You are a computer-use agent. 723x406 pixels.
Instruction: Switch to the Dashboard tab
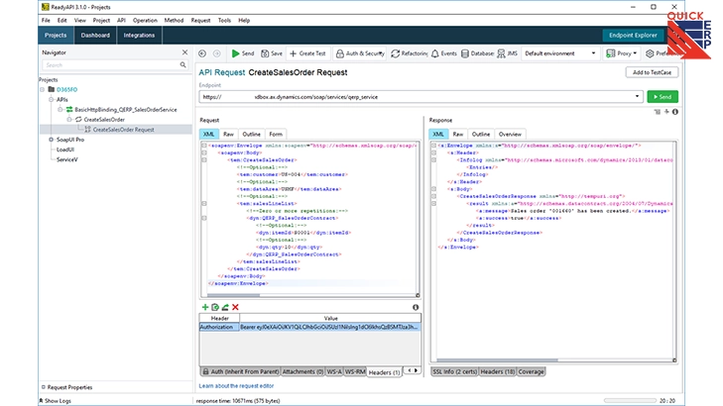pyautogui.click(x=95, y=35)
